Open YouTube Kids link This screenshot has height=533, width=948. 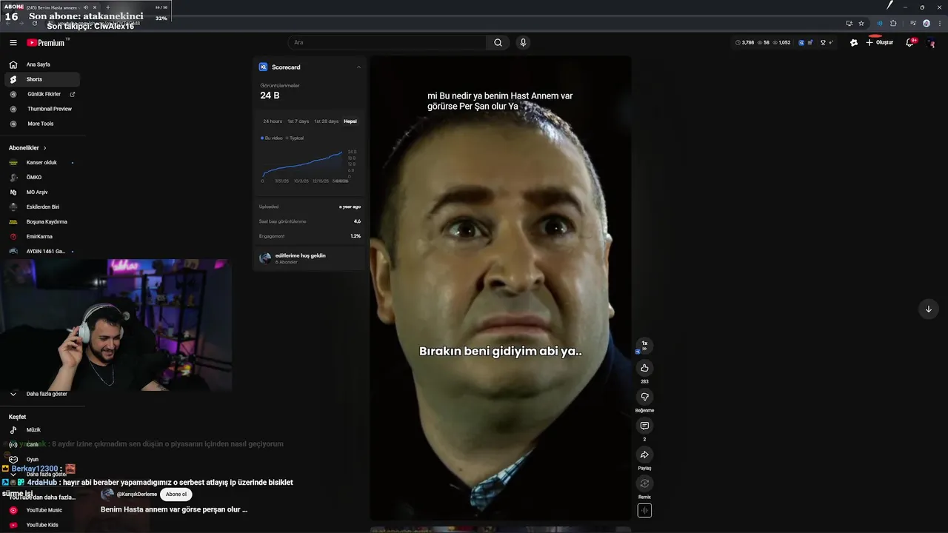coord(42,525)
